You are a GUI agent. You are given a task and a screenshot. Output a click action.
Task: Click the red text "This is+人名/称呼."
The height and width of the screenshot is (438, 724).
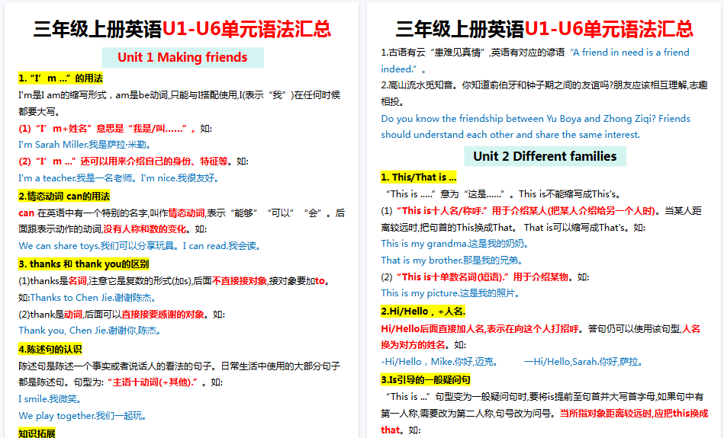[442, 211]
